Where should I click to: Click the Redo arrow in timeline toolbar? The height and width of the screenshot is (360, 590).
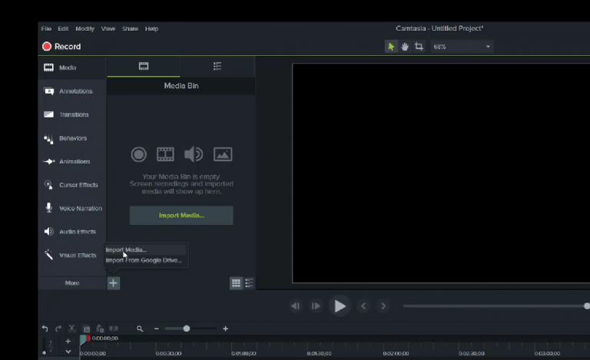(x=58, y=329)
